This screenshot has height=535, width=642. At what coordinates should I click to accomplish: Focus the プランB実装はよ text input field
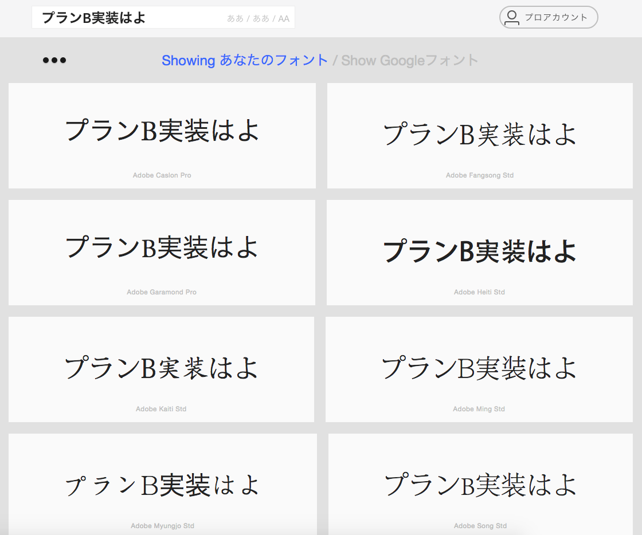(x=126, y=18)
